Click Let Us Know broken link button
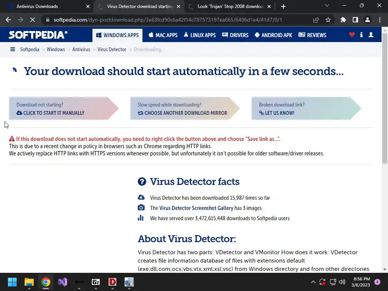 coord(306,108)
